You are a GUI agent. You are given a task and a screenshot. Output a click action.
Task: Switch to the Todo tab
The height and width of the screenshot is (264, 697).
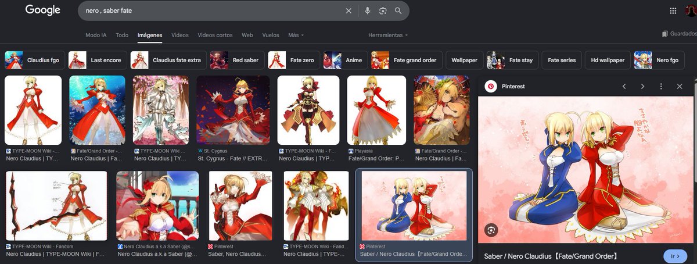[122, 35]
